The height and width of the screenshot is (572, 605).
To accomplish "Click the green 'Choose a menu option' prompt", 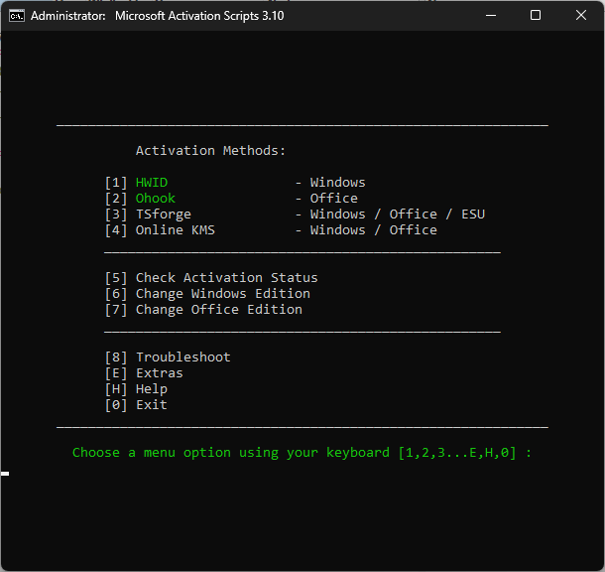I will [302, 453].
